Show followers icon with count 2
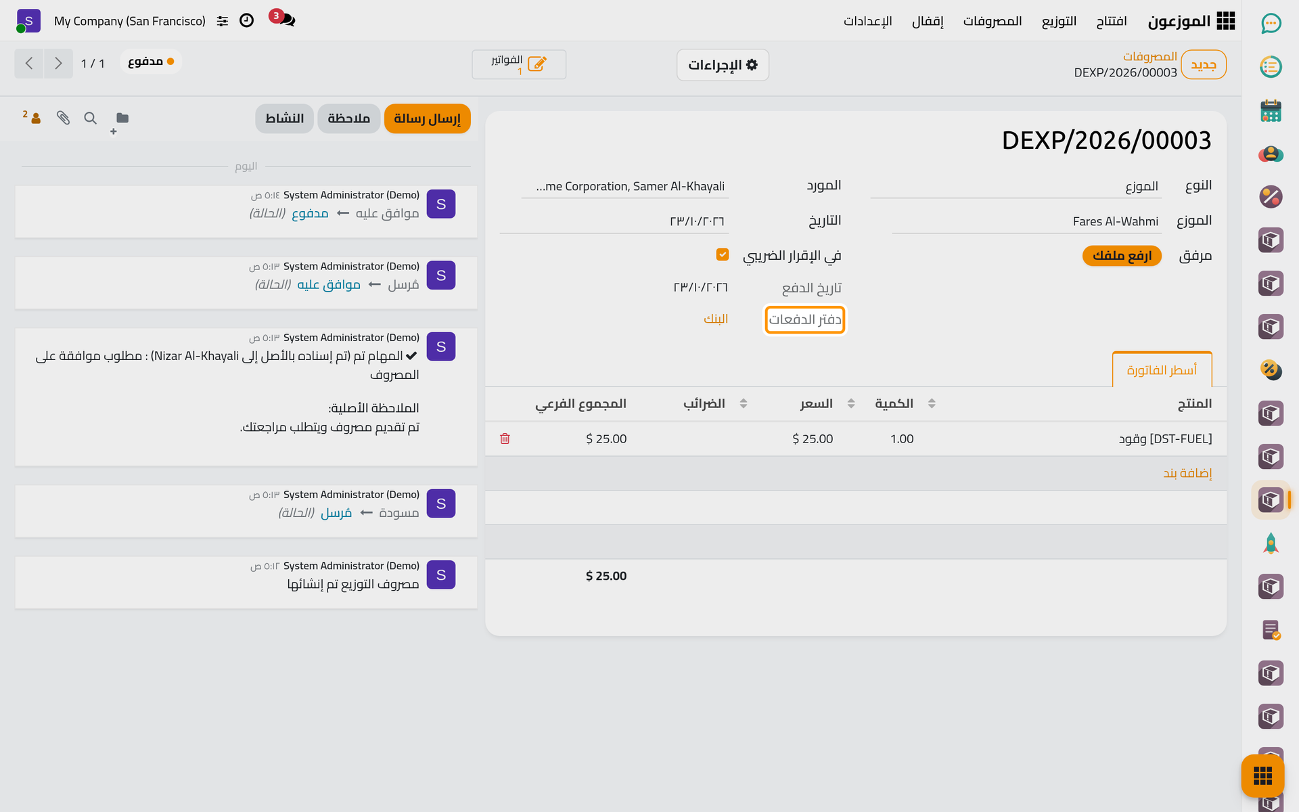This screenshot has height=812, width=1299. (32, 117)
